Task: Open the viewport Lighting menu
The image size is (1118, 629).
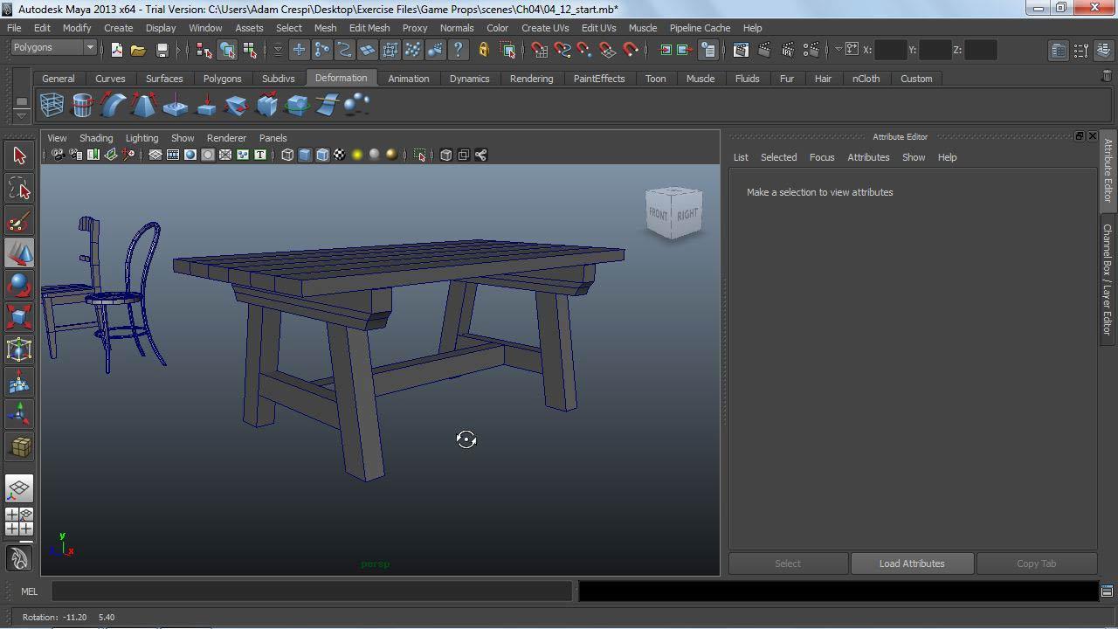Action: (x=141, y=138)
